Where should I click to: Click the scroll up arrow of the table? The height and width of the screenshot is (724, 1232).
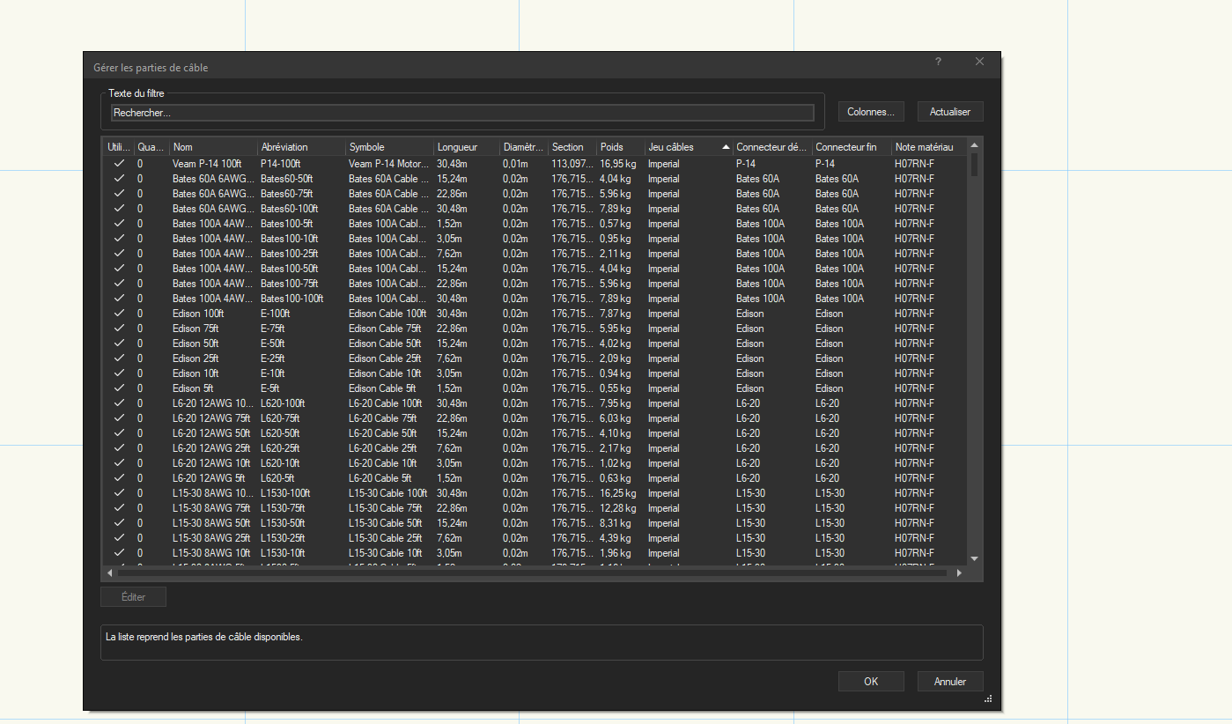point(974,145)
